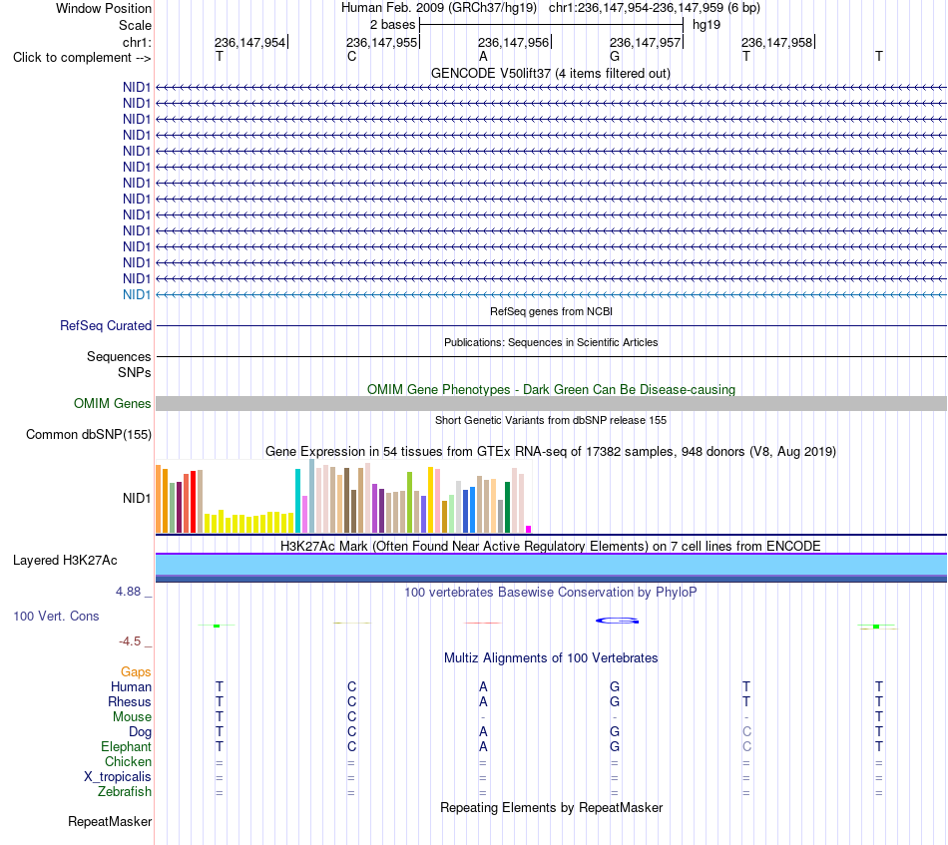Click the RepeatMasker track label
The image size is (948, 845).
(110, 821)
